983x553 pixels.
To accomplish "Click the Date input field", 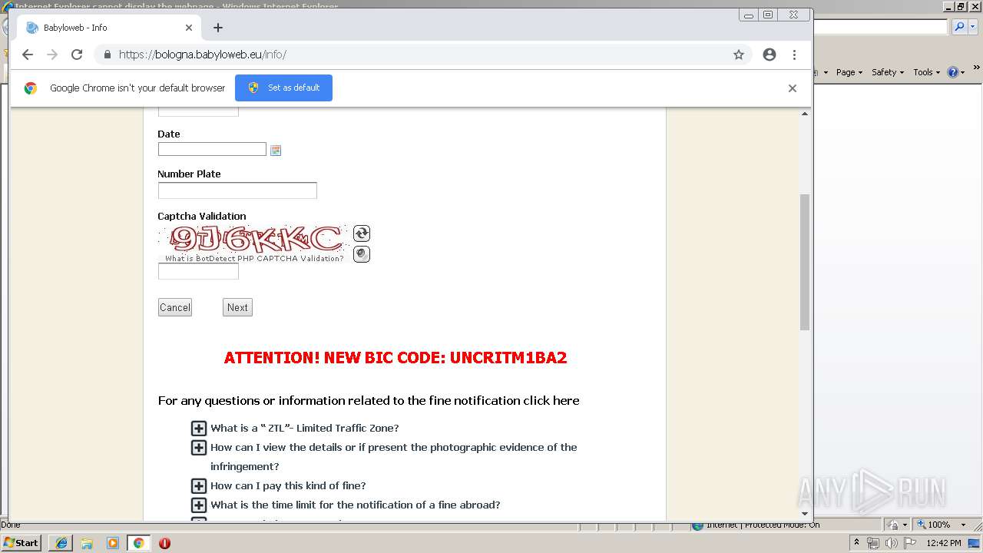I will coord(212,149).
